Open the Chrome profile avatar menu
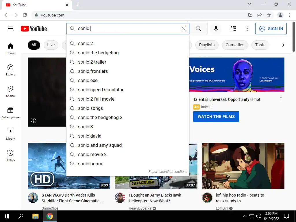Image resolution: width=296 pixels, height=222 pixels. [x=280, y=15]
